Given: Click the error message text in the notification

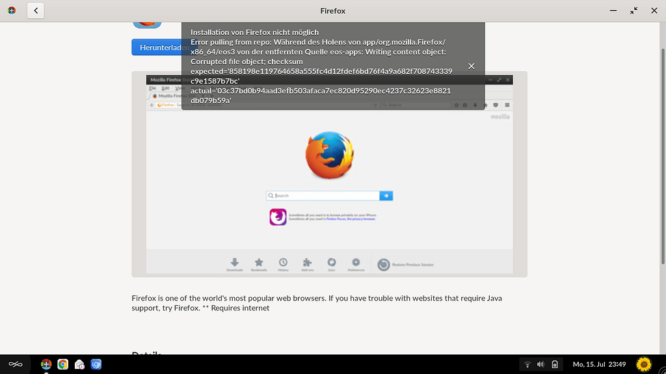Looking at the screenshot, I should (319, 66).
